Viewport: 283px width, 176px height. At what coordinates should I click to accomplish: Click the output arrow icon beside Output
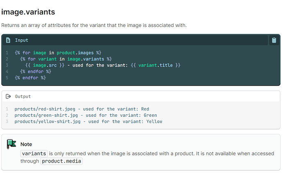coord(8,96)
